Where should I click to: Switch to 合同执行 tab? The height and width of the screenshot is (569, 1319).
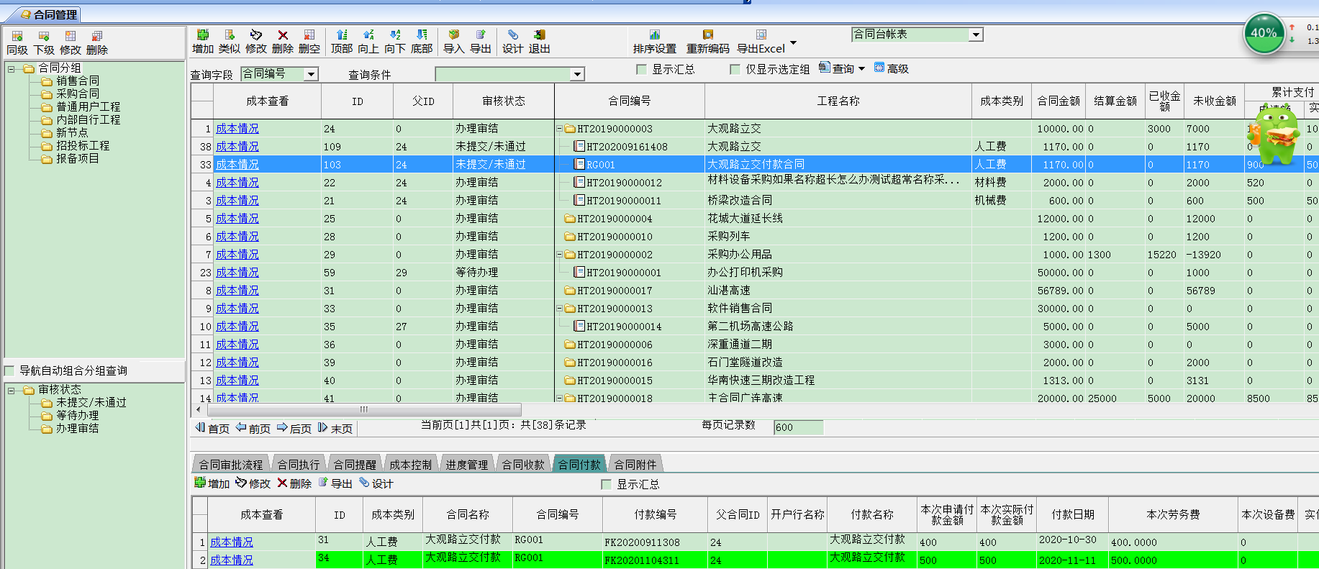299,465
